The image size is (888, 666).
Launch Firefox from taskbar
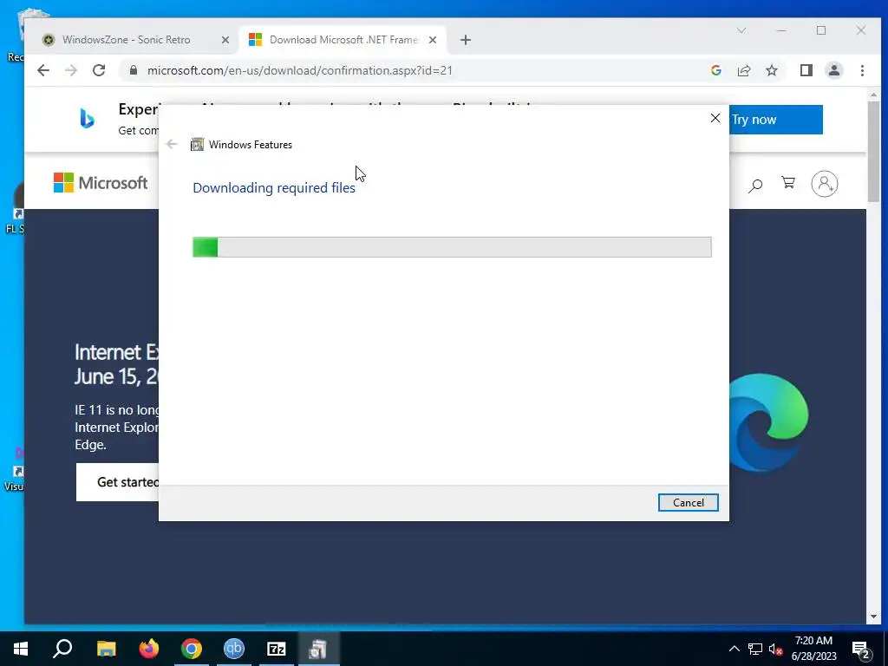[149, 649]
